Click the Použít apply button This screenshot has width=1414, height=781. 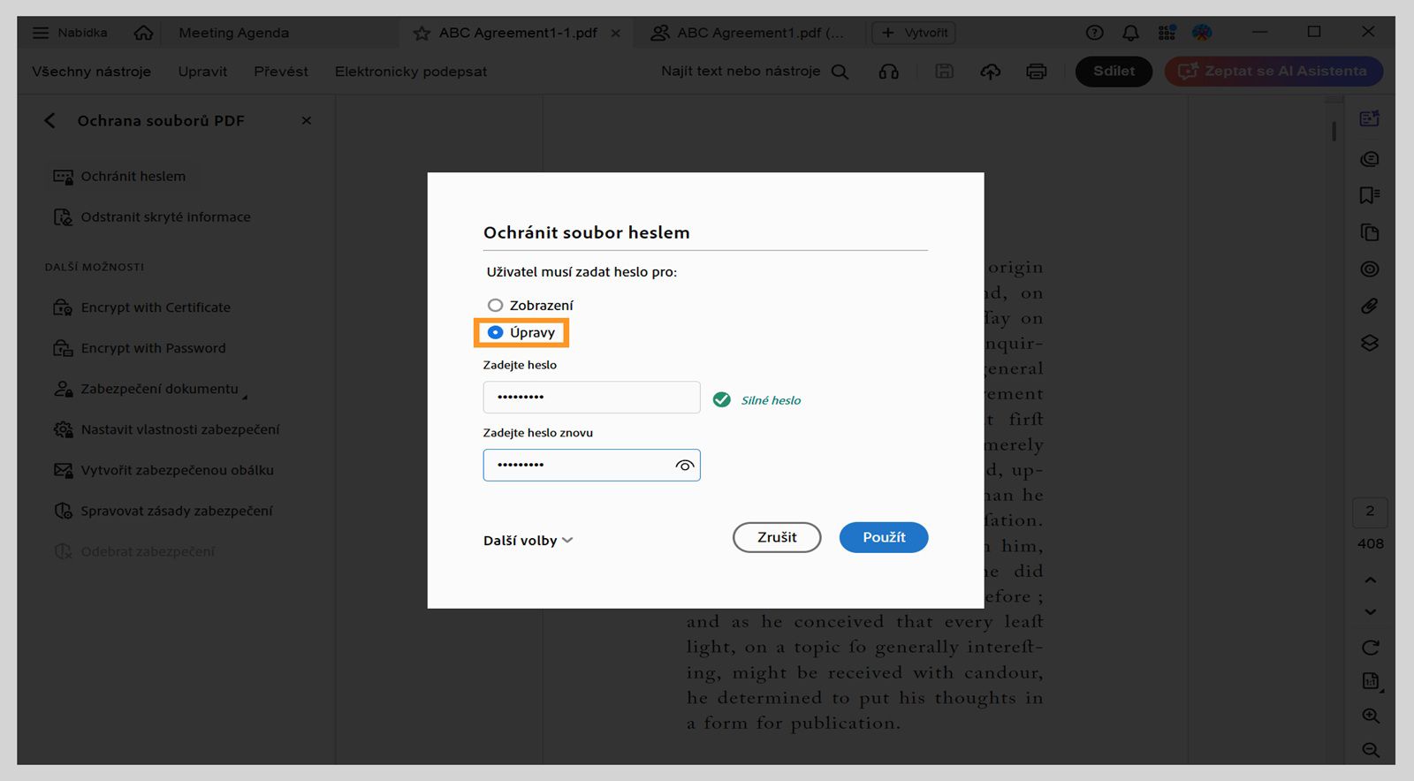point(884,537)
